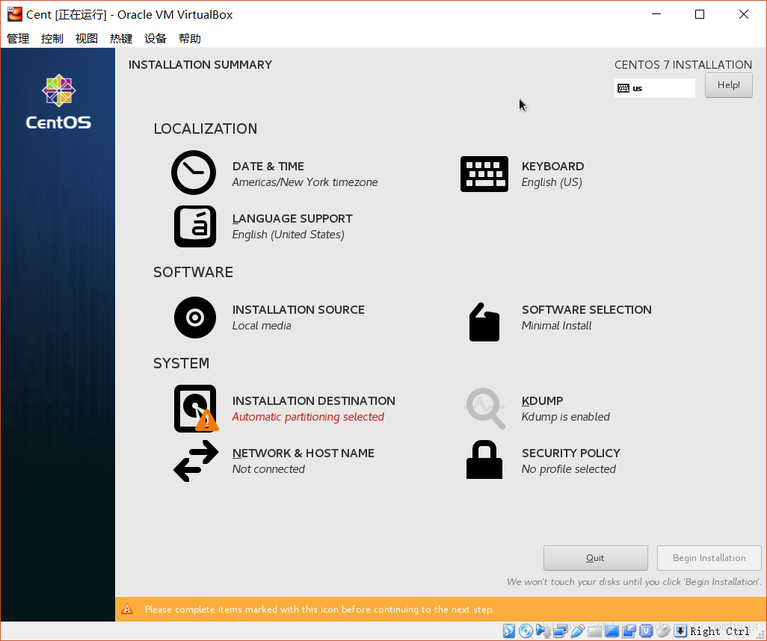Click the 'Please complete items marked' warning message
Screen dimensions: 767x641
(x=319, y=609)
